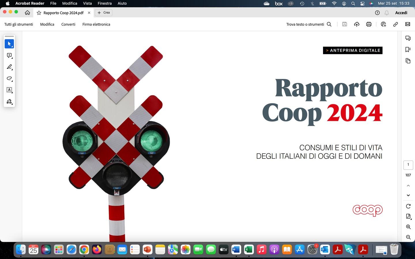This screenshot has height=259, width=415.
Task: Zoom in on the document
Action: [x=408, y=227]
